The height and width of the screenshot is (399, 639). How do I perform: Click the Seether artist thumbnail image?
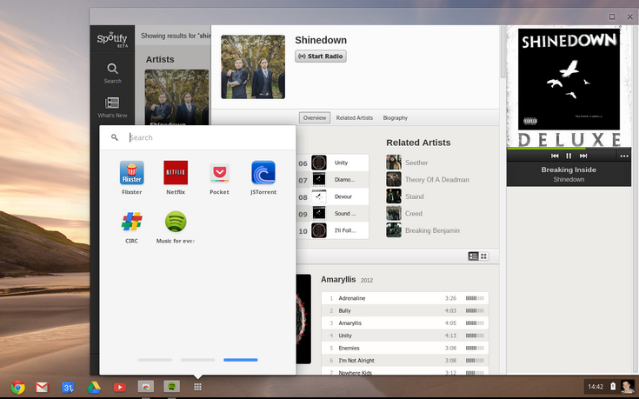click(394, 163)
